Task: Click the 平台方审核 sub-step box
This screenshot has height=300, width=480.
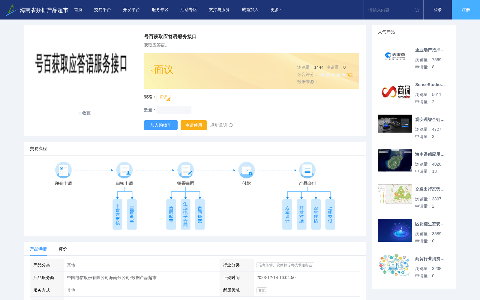Action: tap(118, 214)
